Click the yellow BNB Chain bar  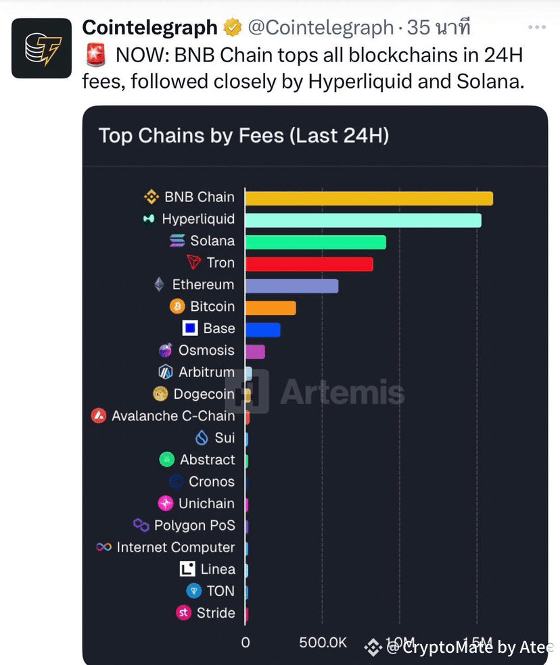(x=369, y=198)
